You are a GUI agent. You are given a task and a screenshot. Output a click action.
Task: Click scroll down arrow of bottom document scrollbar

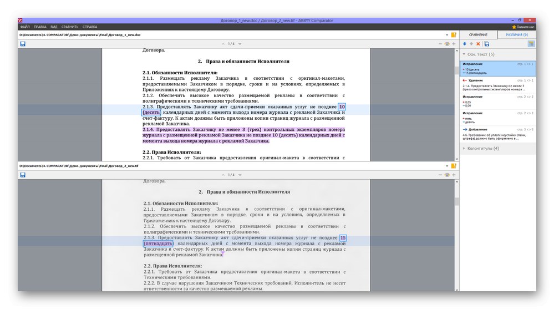tap(456, 290)
